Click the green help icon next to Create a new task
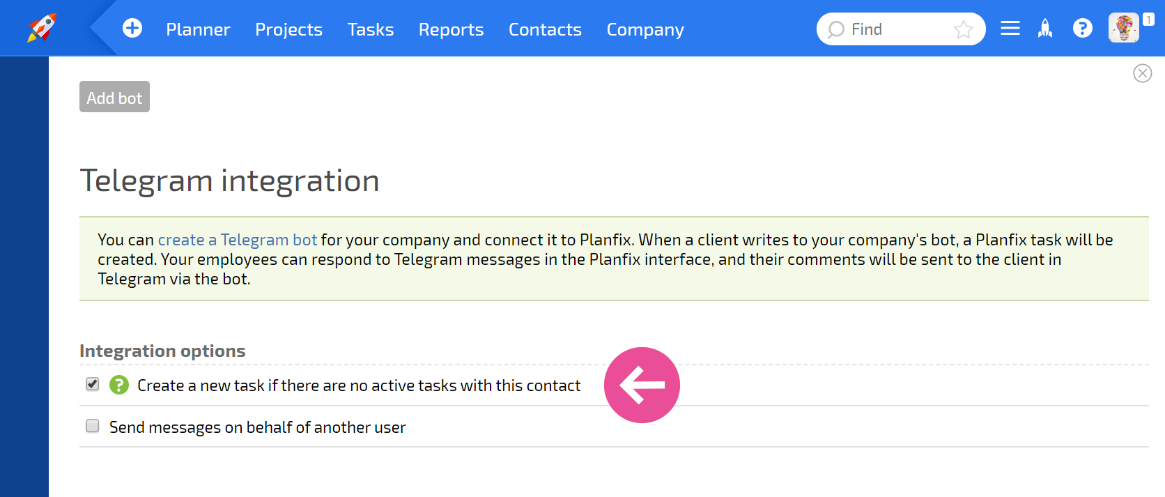1165x497 pixels. point(119,385)
